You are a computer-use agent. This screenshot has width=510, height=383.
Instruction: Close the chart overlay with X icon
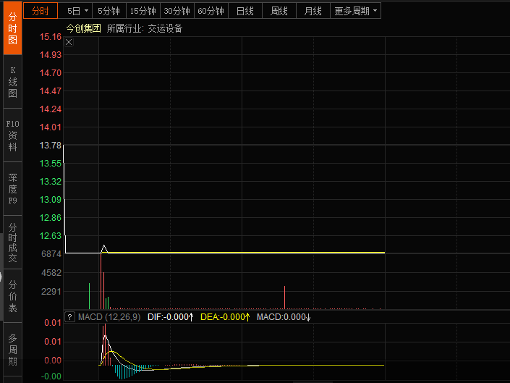[x=69, y=43]
